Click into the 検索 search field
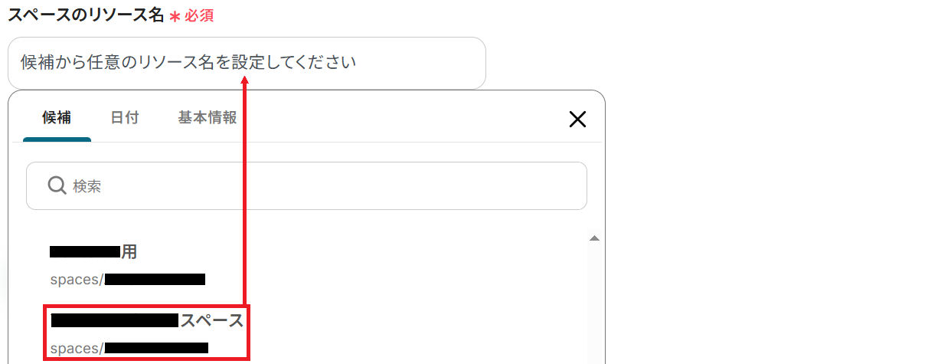The image size is (951, 364). (306, 185)
